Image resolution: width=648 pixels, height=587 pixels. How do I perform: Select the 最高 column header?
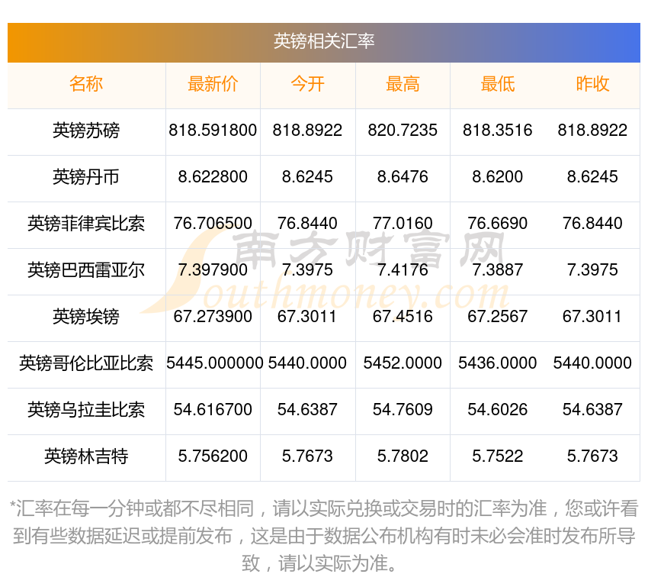[403, 84]
